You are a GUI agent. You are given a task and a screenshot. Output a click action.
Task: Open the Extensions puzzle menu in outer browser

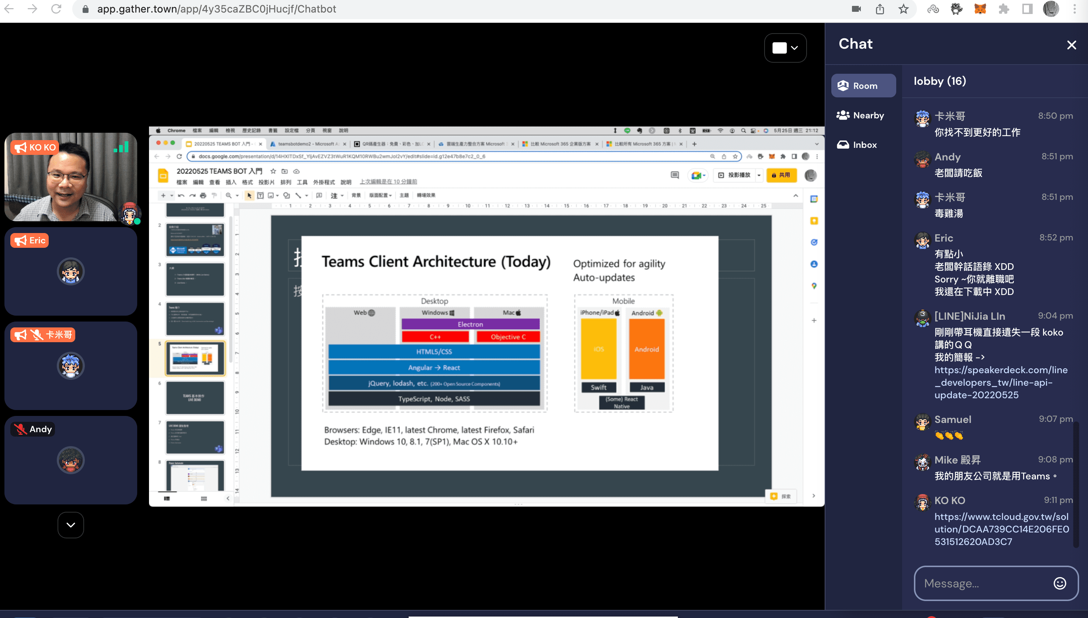coord(1004,9)
